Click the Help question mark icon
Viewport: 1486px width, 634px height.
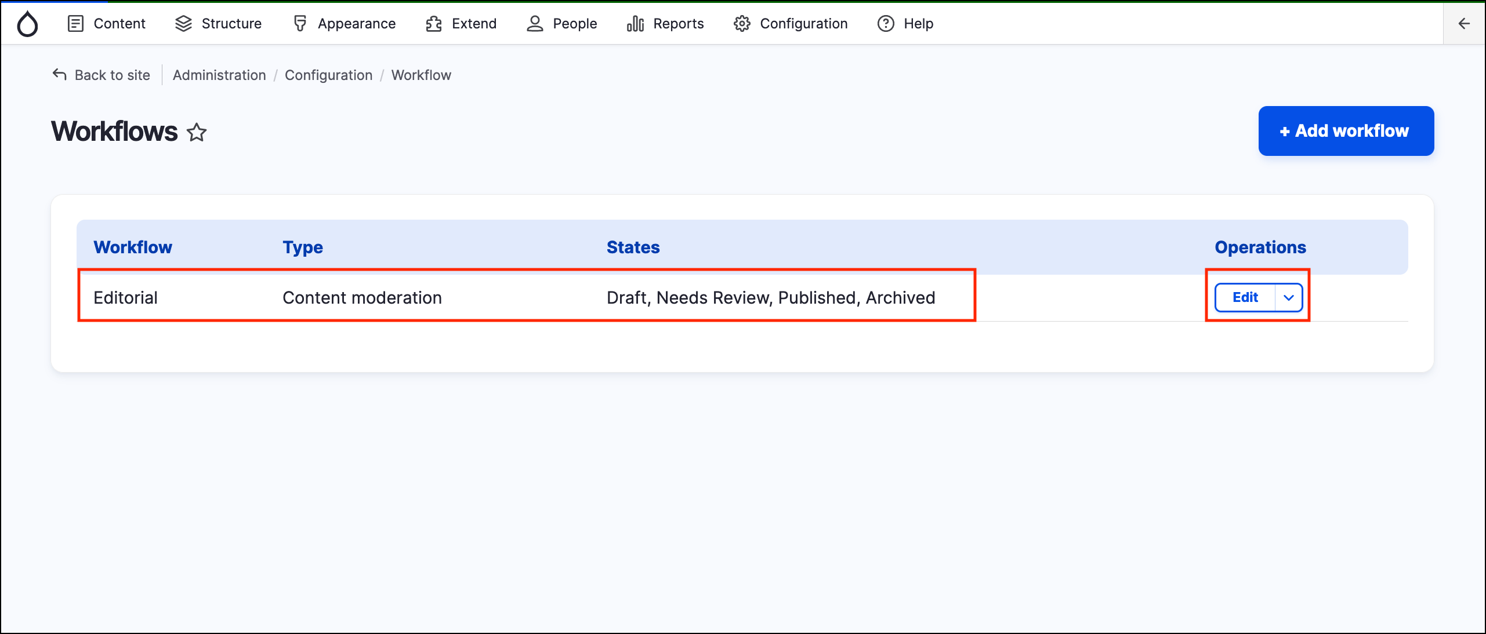886,24
